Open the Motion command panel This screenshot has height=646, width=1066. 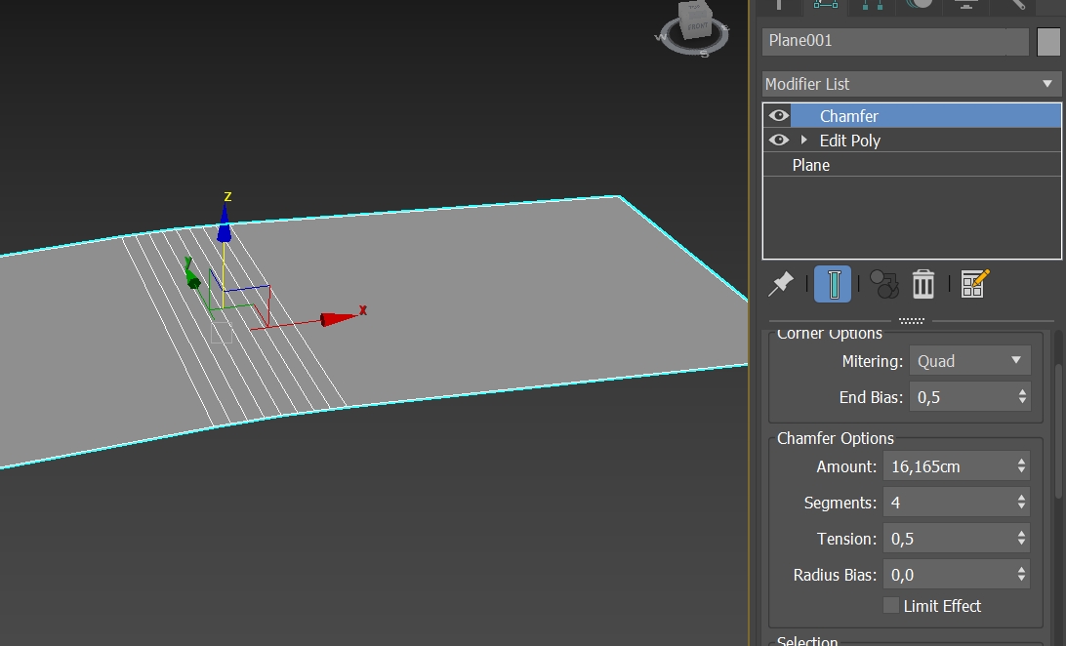[x=919, y=7]
